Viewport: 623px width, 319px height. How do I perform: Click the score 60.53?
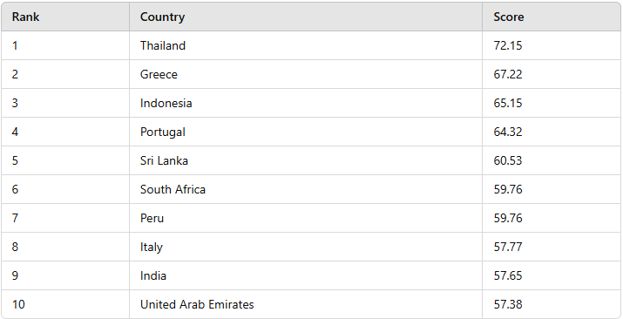508,160
